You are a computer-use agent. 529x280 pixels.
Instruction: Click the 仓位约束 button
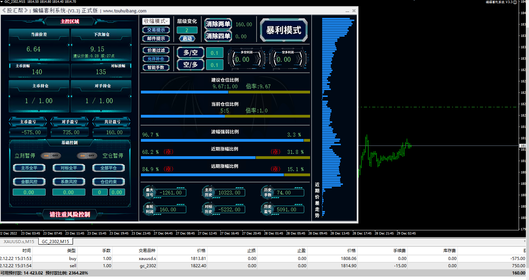pyautogui.click(x=108, y=182)
